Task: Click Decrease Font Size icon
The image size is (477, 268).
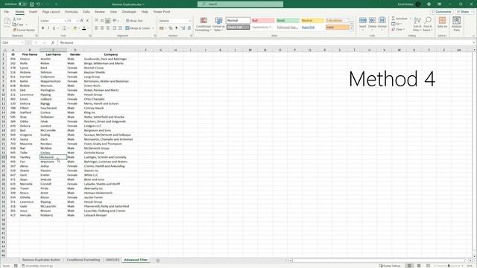Action: click(x=88, y=20)
